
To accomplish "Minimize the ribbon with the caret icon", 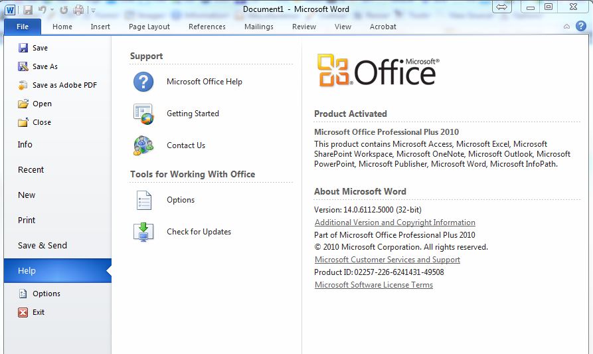I will [x=566, y=27].
